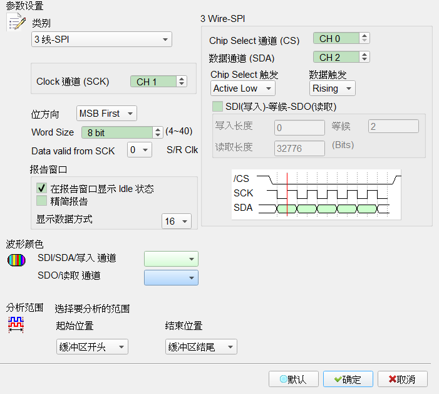Click the waveform color rainbow icon

16,260
